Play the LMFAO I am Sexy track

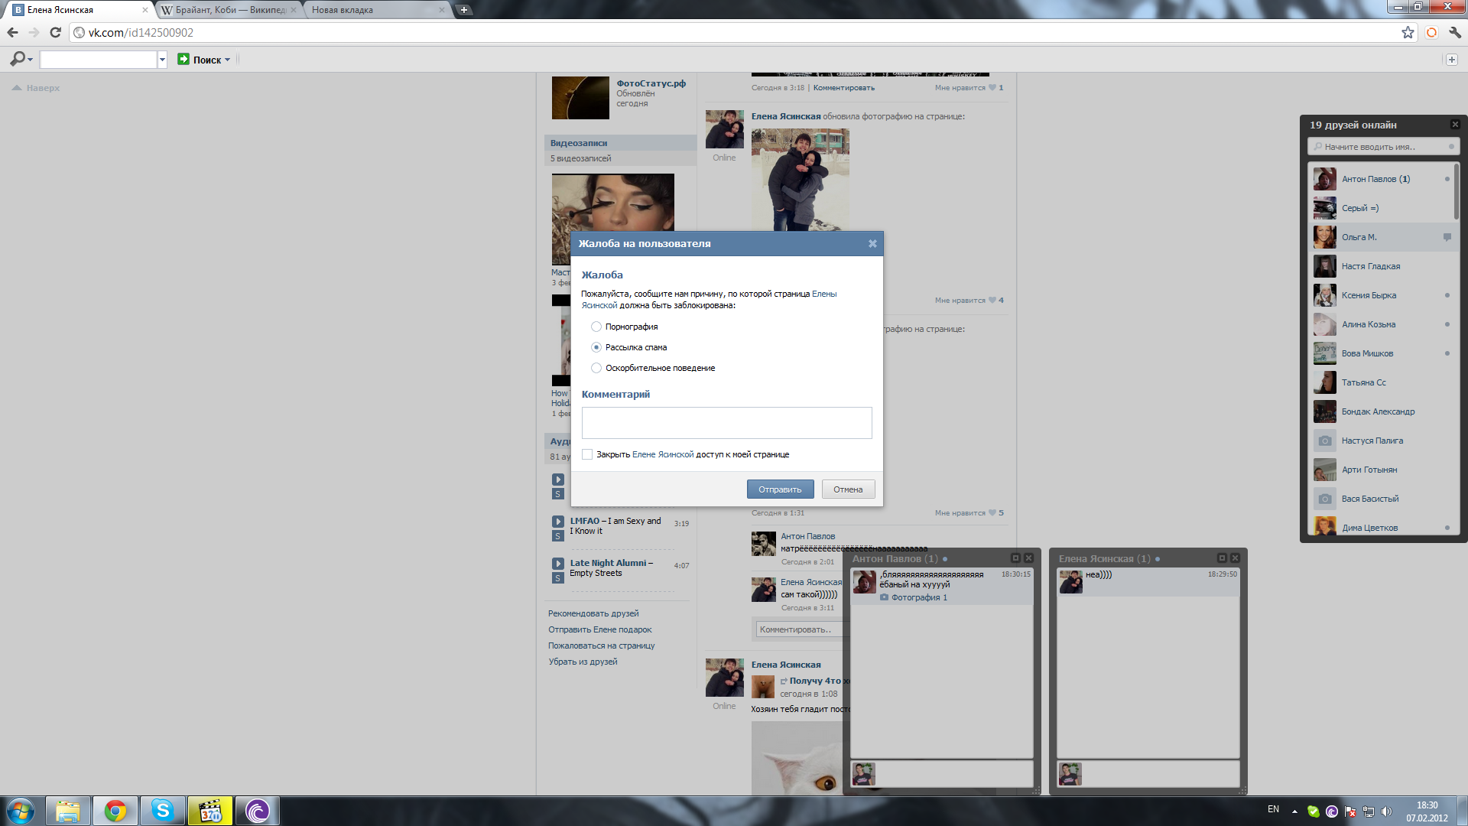click(x=558, y=522)
